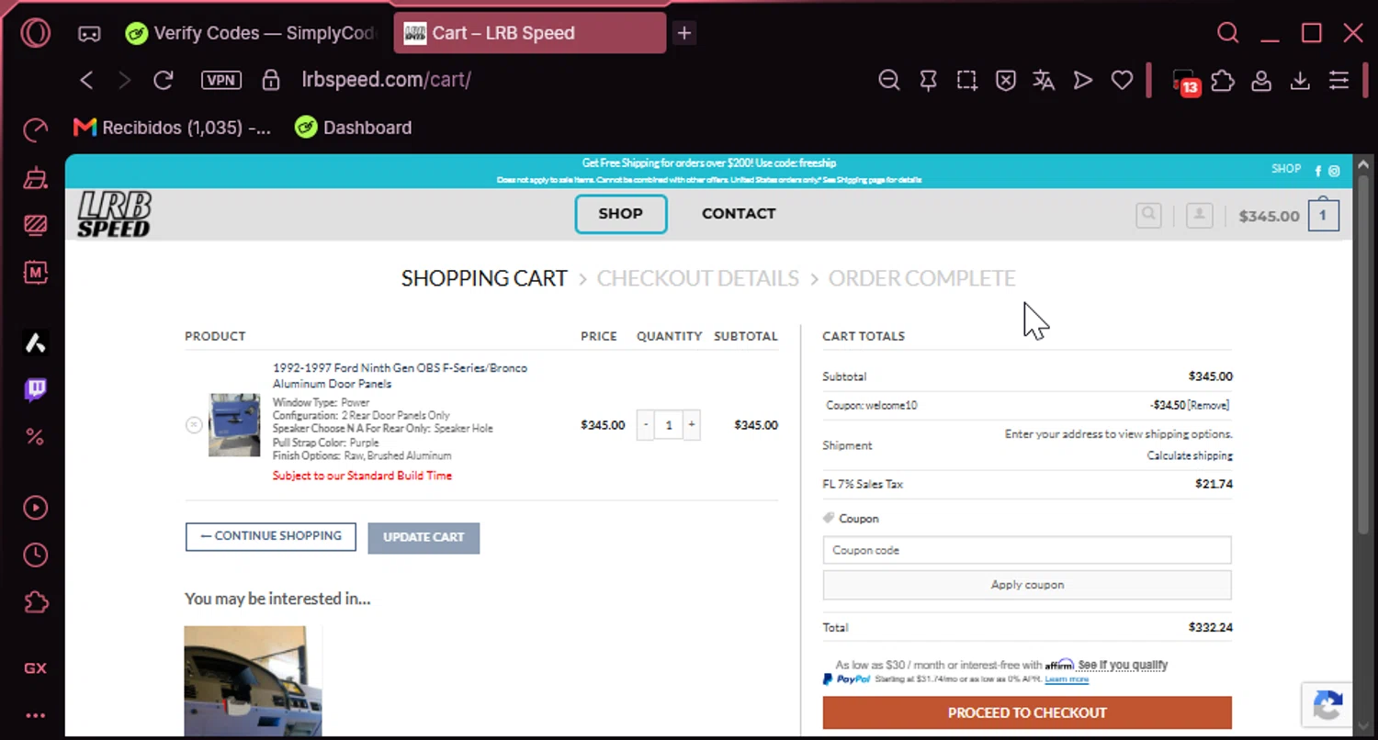Screen dimensions: 1378x740
Task: Click the LRB Speed logo
Action: tap(114, 214)
